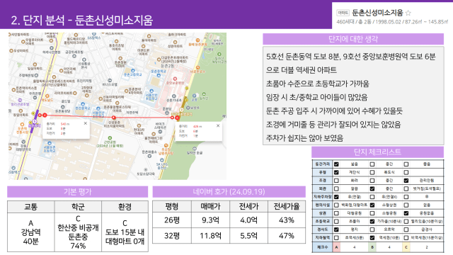Image resolution: width=453 pixels, height=255 pixels.
Task: Select the 둔촌고등학교 school icon on the map
Action: pos(132,71)
